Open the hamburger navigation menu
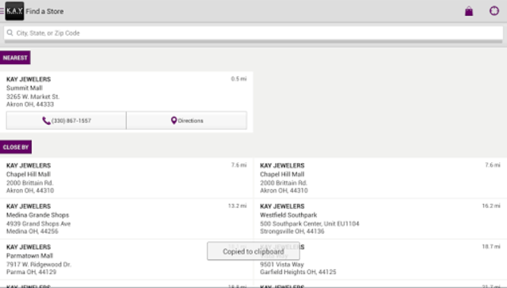The width and height of the screenshot is (507, 288). [x=2, y=11]
